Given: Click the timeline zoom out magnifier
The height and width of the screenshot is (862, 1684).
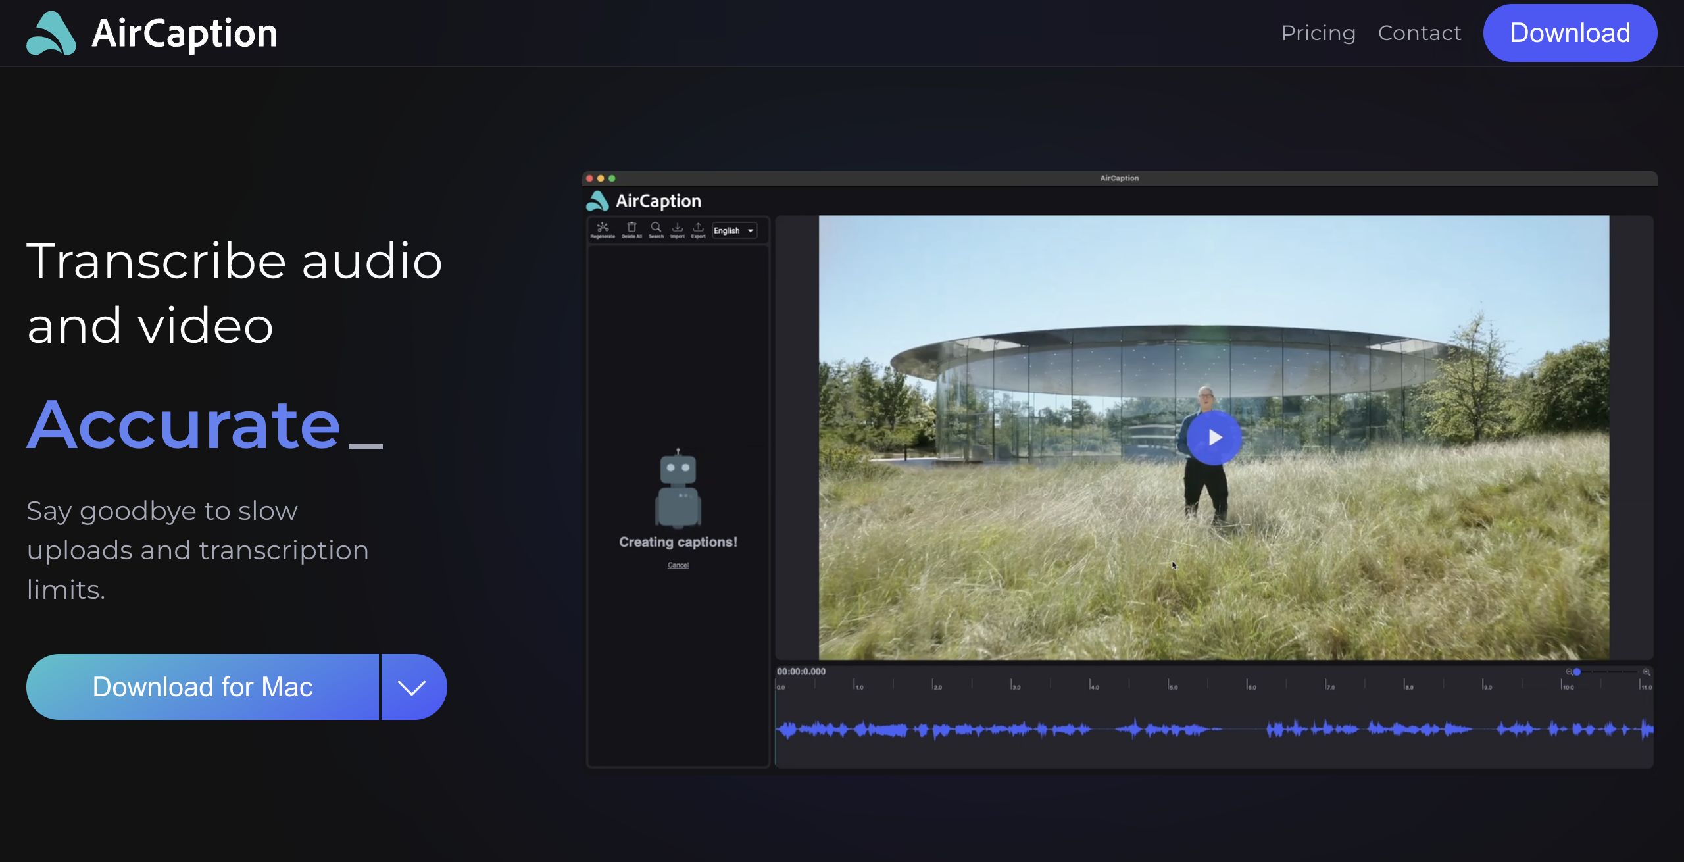Looking at the screenshot, I should pyautogui.click(x=1569, y=672).
